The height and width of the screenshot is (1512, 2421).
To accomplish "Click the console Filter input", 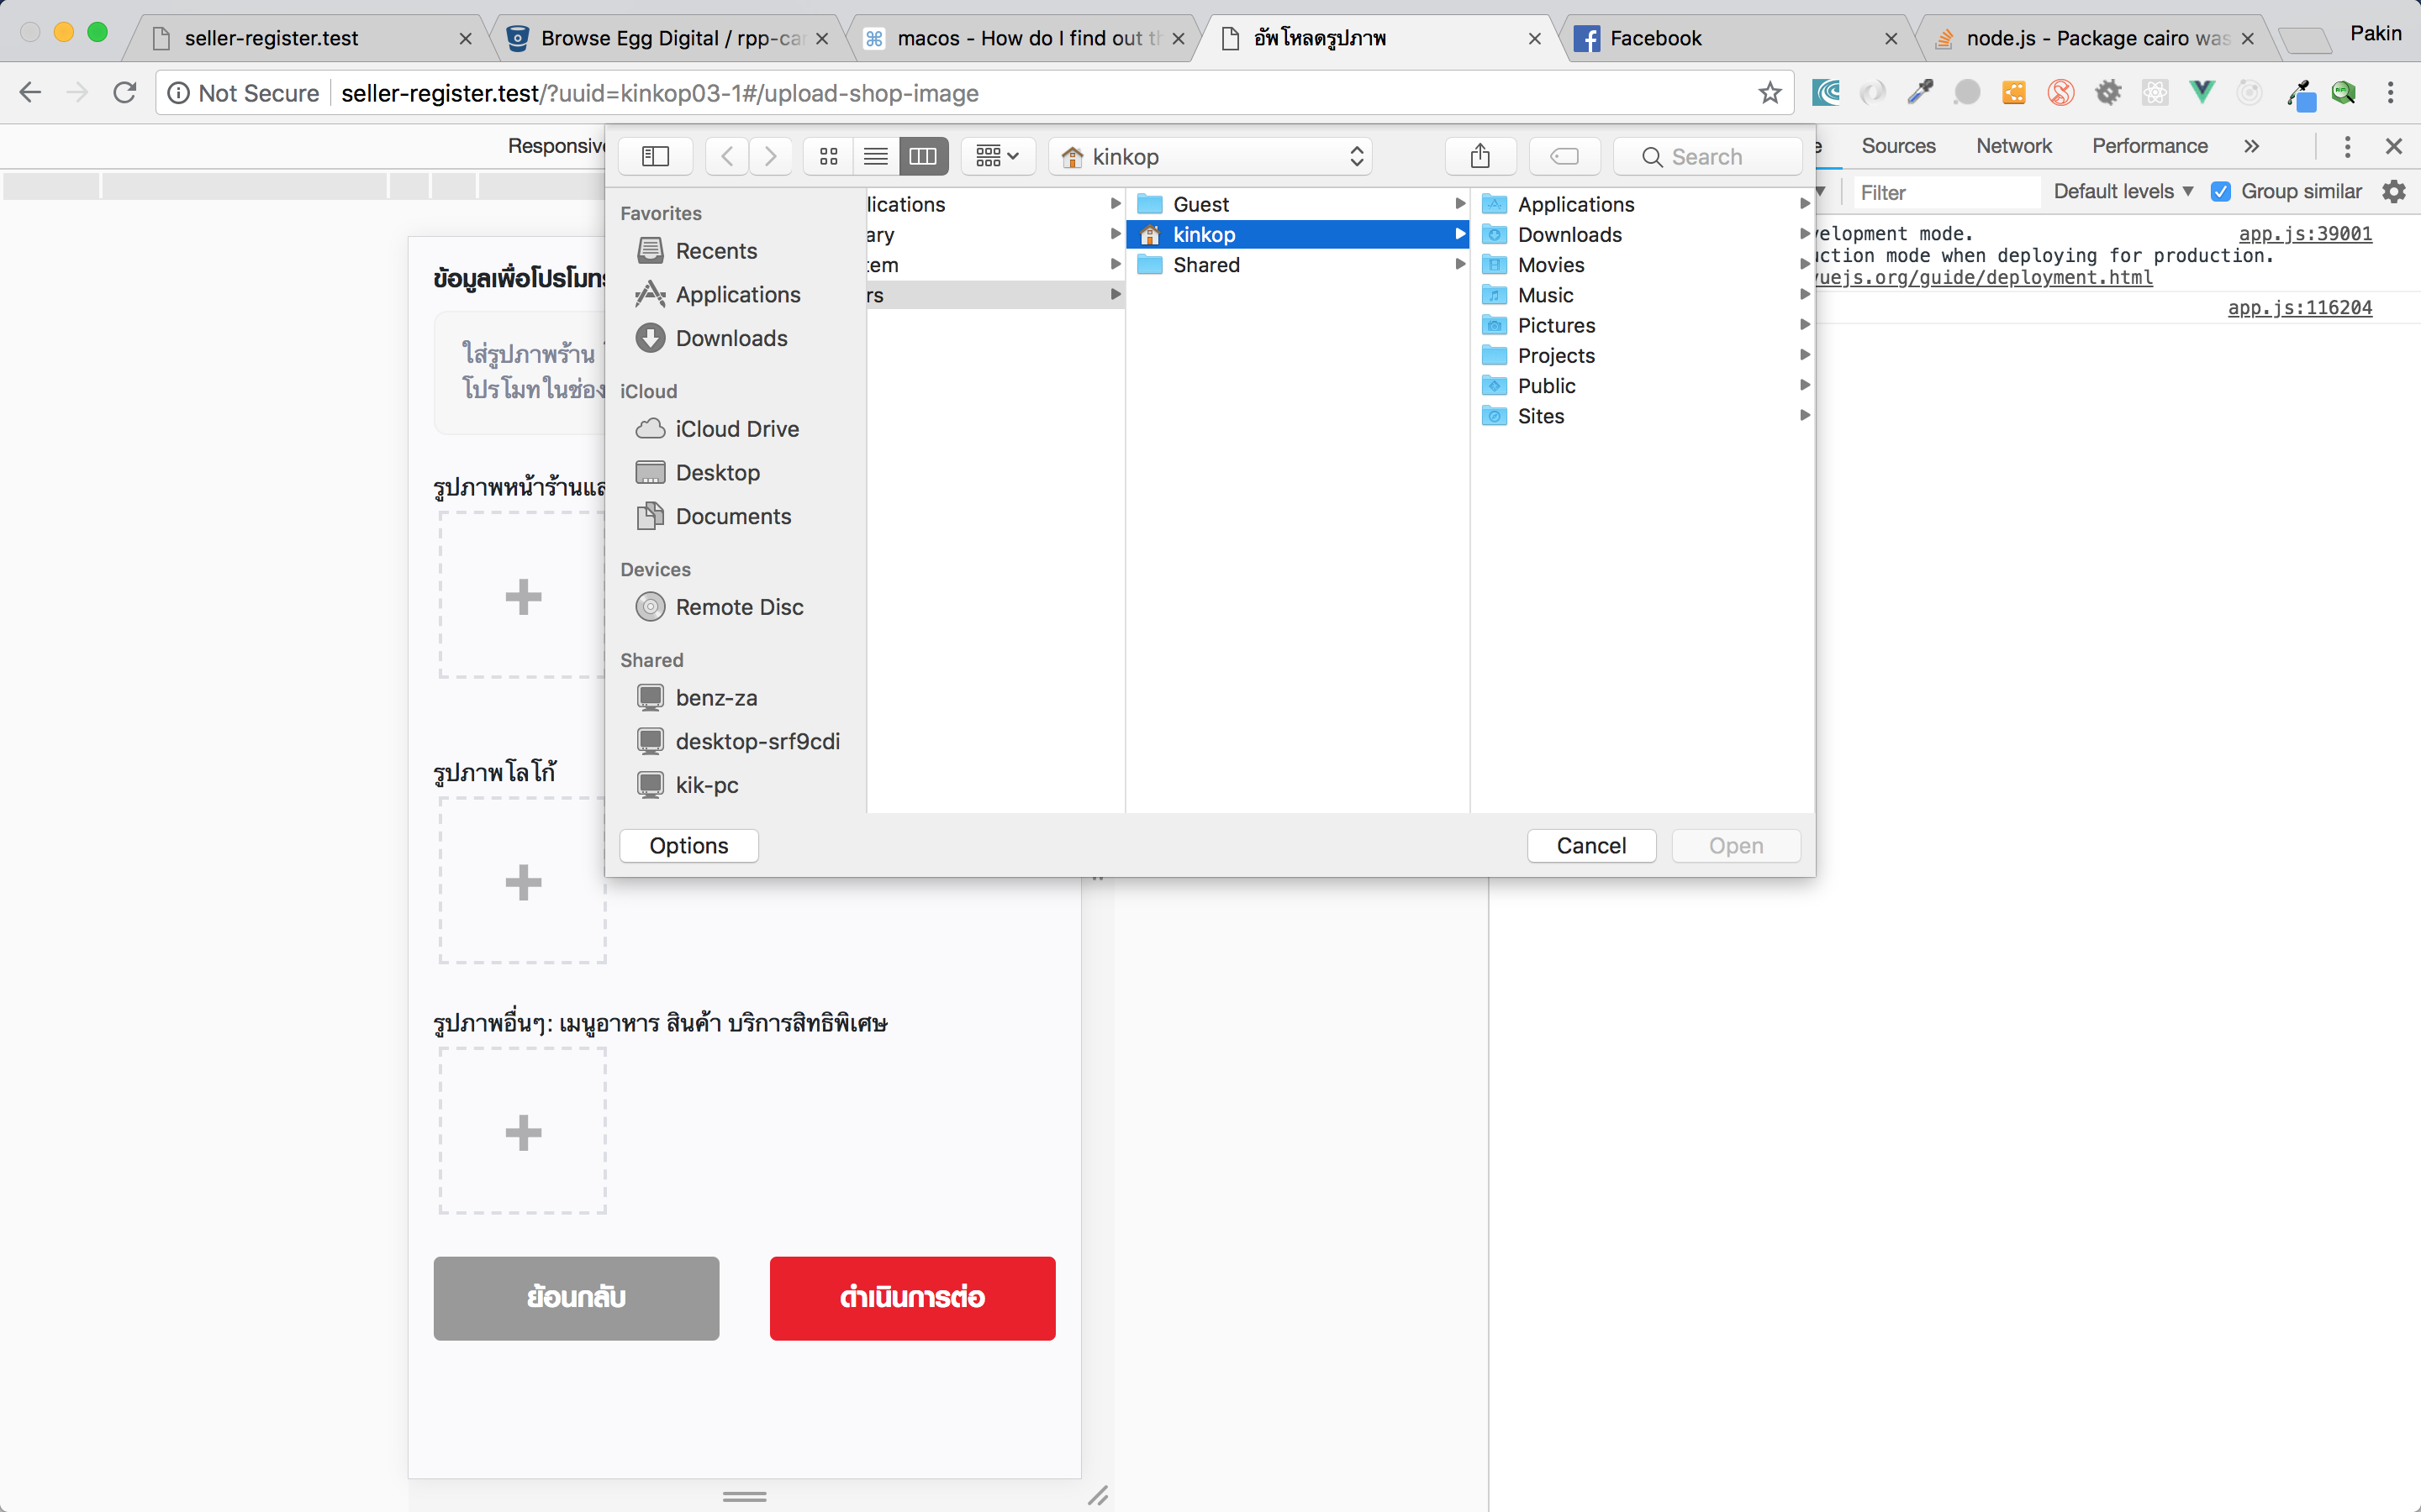I will pyautogui.click(x=1946, y=192).
